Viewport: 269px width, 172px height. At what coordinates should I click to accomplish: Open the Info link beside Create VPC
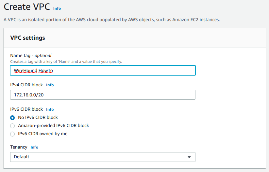click(x=57, y=8)
